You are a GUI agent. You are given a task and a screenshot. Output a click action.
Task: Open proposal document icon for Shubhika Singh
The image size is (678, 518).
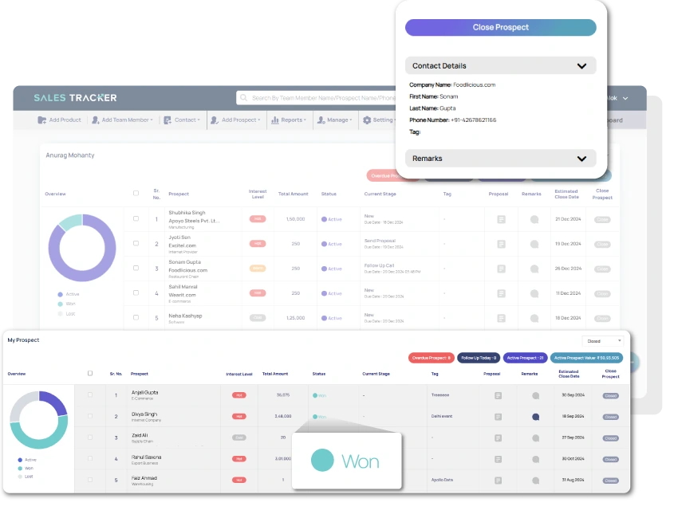501,219
